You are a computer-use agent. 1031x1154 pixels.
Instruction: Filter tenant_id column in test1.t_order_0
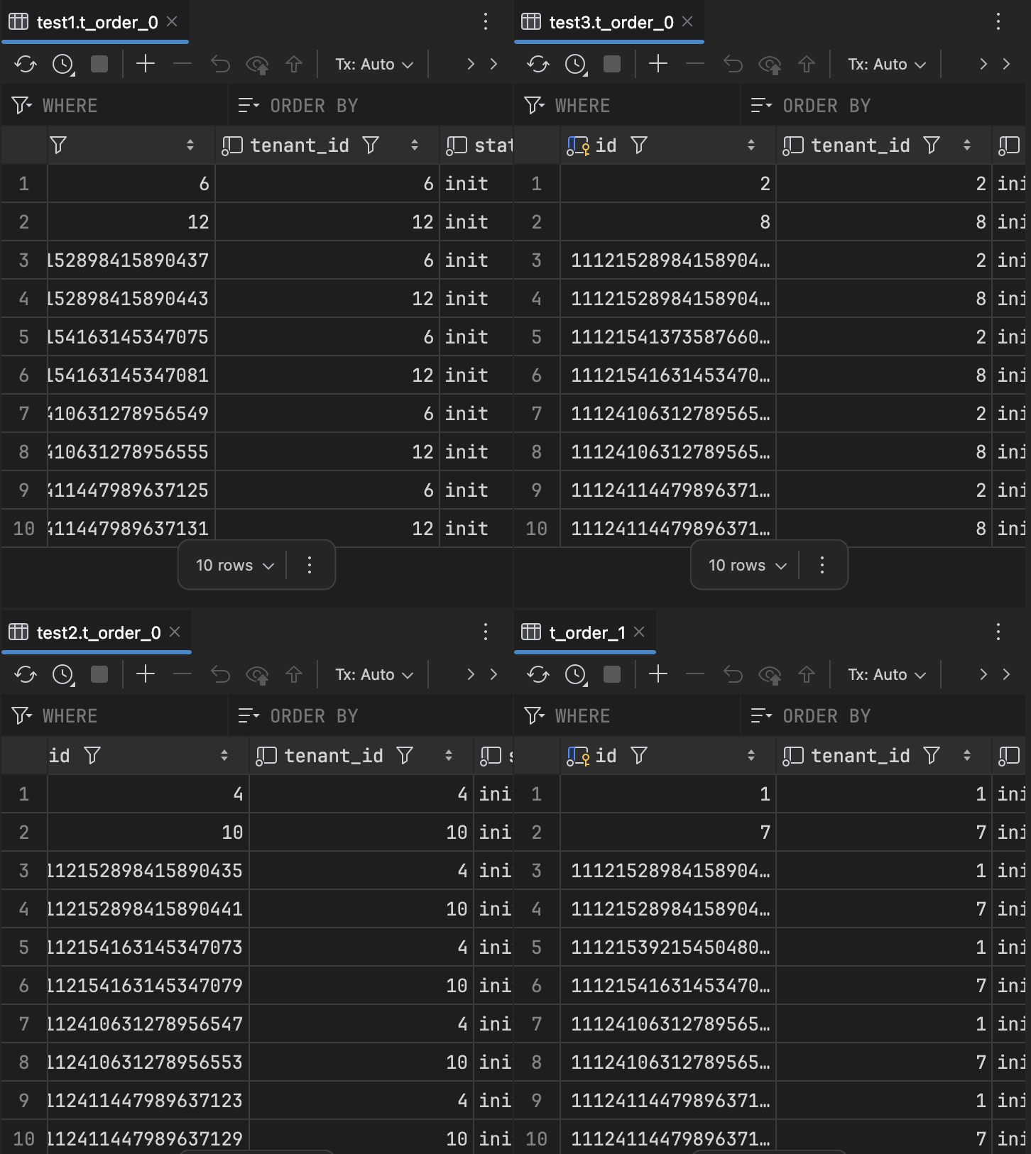click(x=371, y=145)
